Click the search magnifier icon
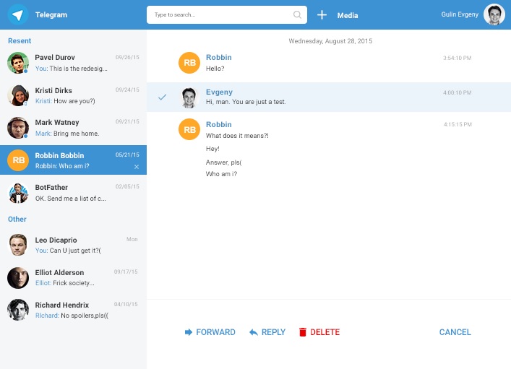Viewport: 511px width, 369px height. click(x=297, y=14)
